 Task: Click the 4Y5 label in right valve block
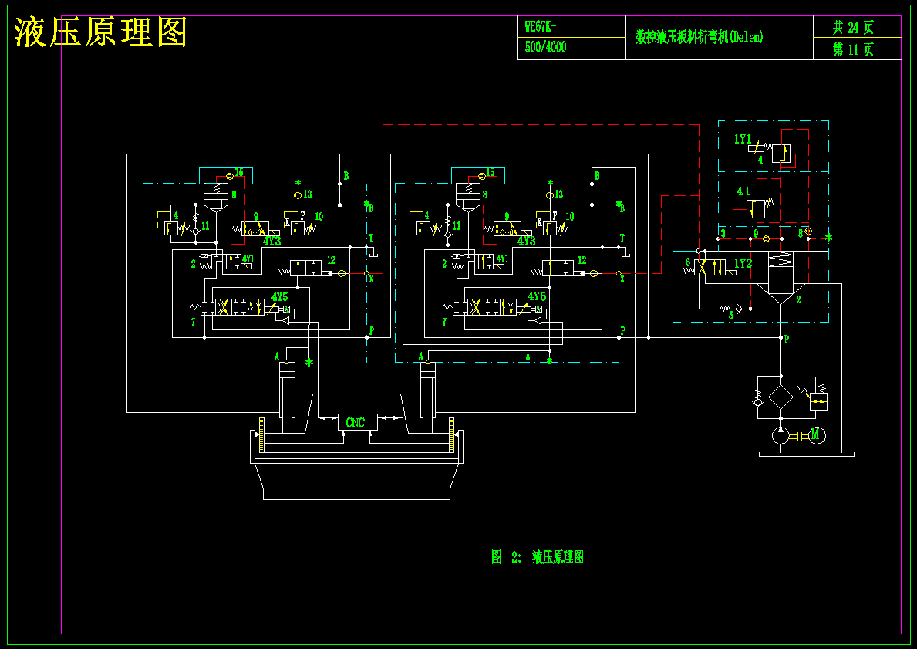coord(536,296)
